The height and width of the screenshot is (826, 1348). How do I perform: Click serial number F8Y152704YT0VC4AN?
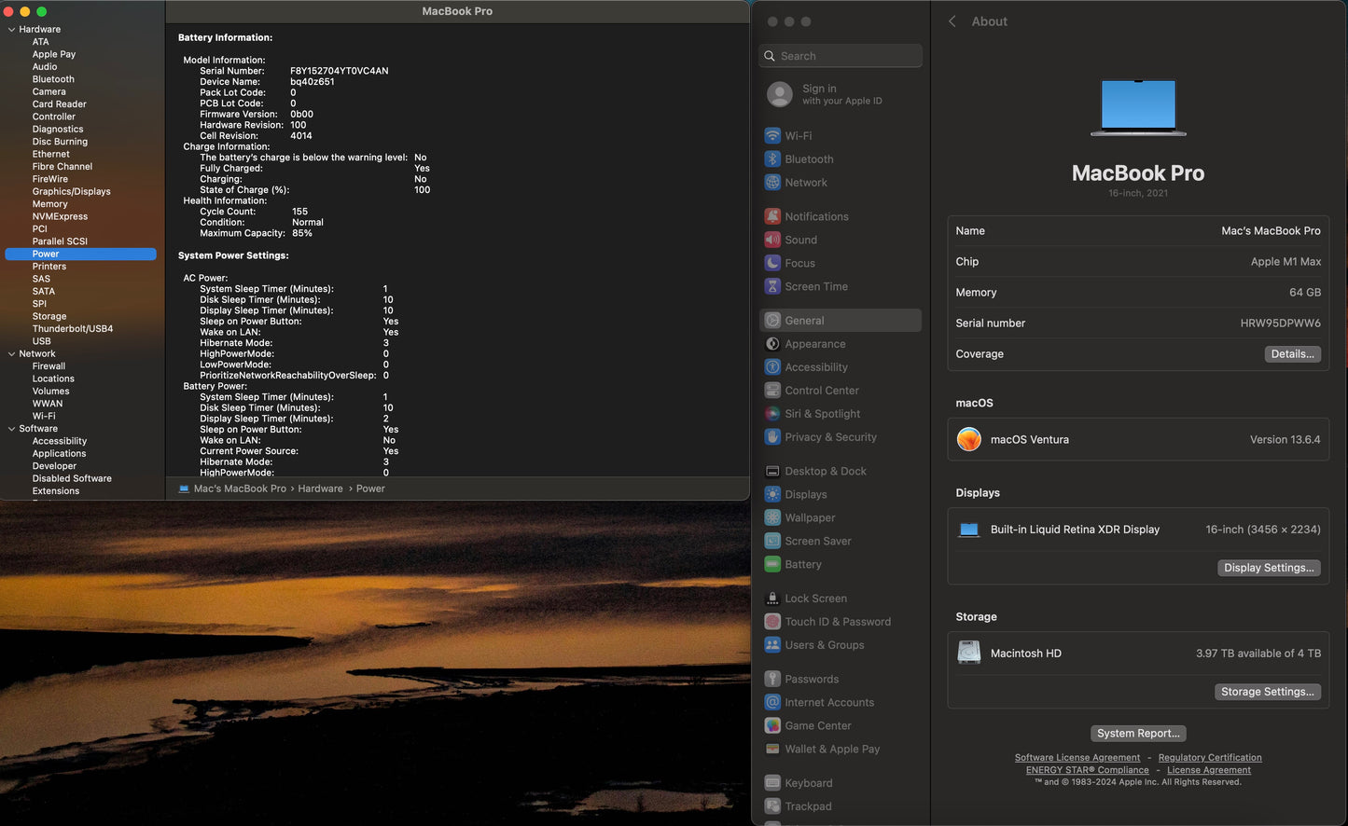click(x=339, y=71)
